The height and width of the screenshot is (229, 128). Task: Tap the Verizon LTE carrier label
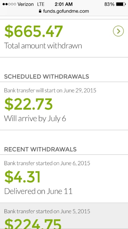point(31,4)
